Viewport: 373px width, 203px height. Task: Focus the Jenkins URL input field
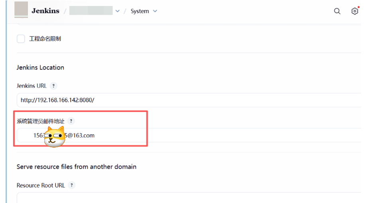tap(189, 100)
